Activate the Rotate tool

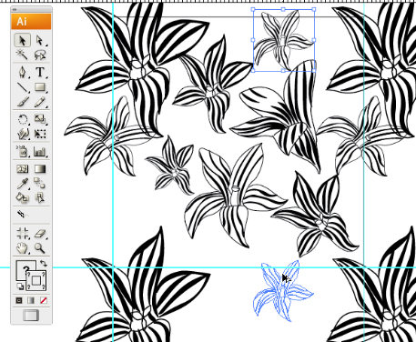[x=23, y=119]
